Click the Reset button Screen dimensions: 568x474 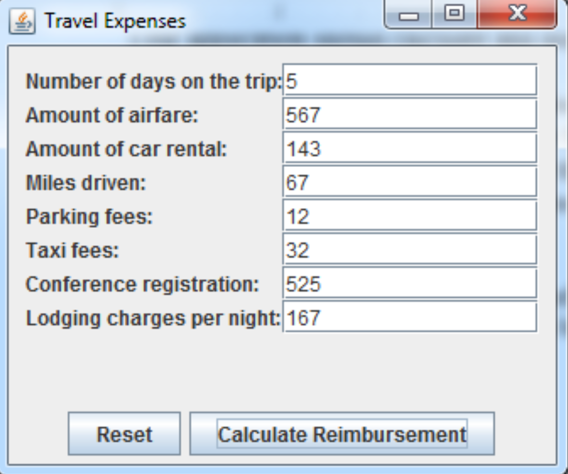coord(124,433)
